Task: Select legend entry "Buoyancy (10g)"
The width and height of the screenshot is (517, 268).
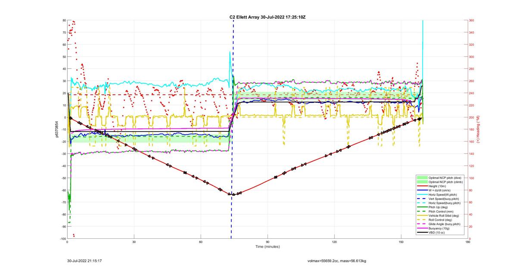Action: (x=439, y=228)
